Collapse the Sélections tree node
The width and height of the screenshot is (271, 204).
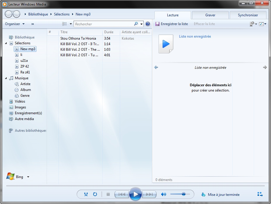(6, 43)
